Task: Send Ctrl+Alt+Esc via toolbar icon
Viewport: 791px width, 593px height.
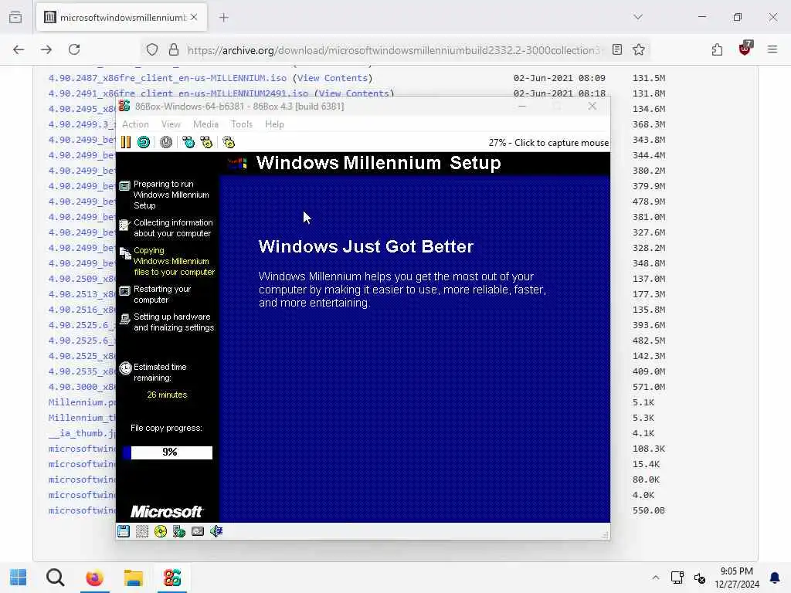Action: (x=206, y=142)
